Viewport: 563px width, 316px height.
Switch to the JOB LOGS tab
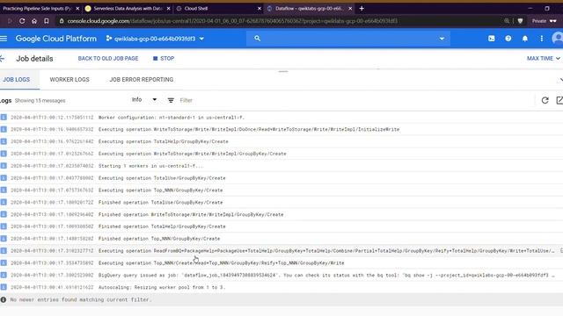click(17, 80)
